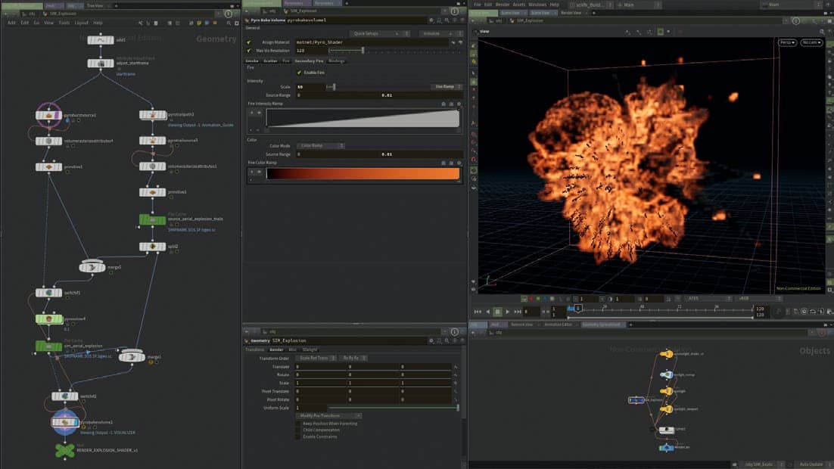
Task: Click the switchif1 node
Action: click(49, 293)
